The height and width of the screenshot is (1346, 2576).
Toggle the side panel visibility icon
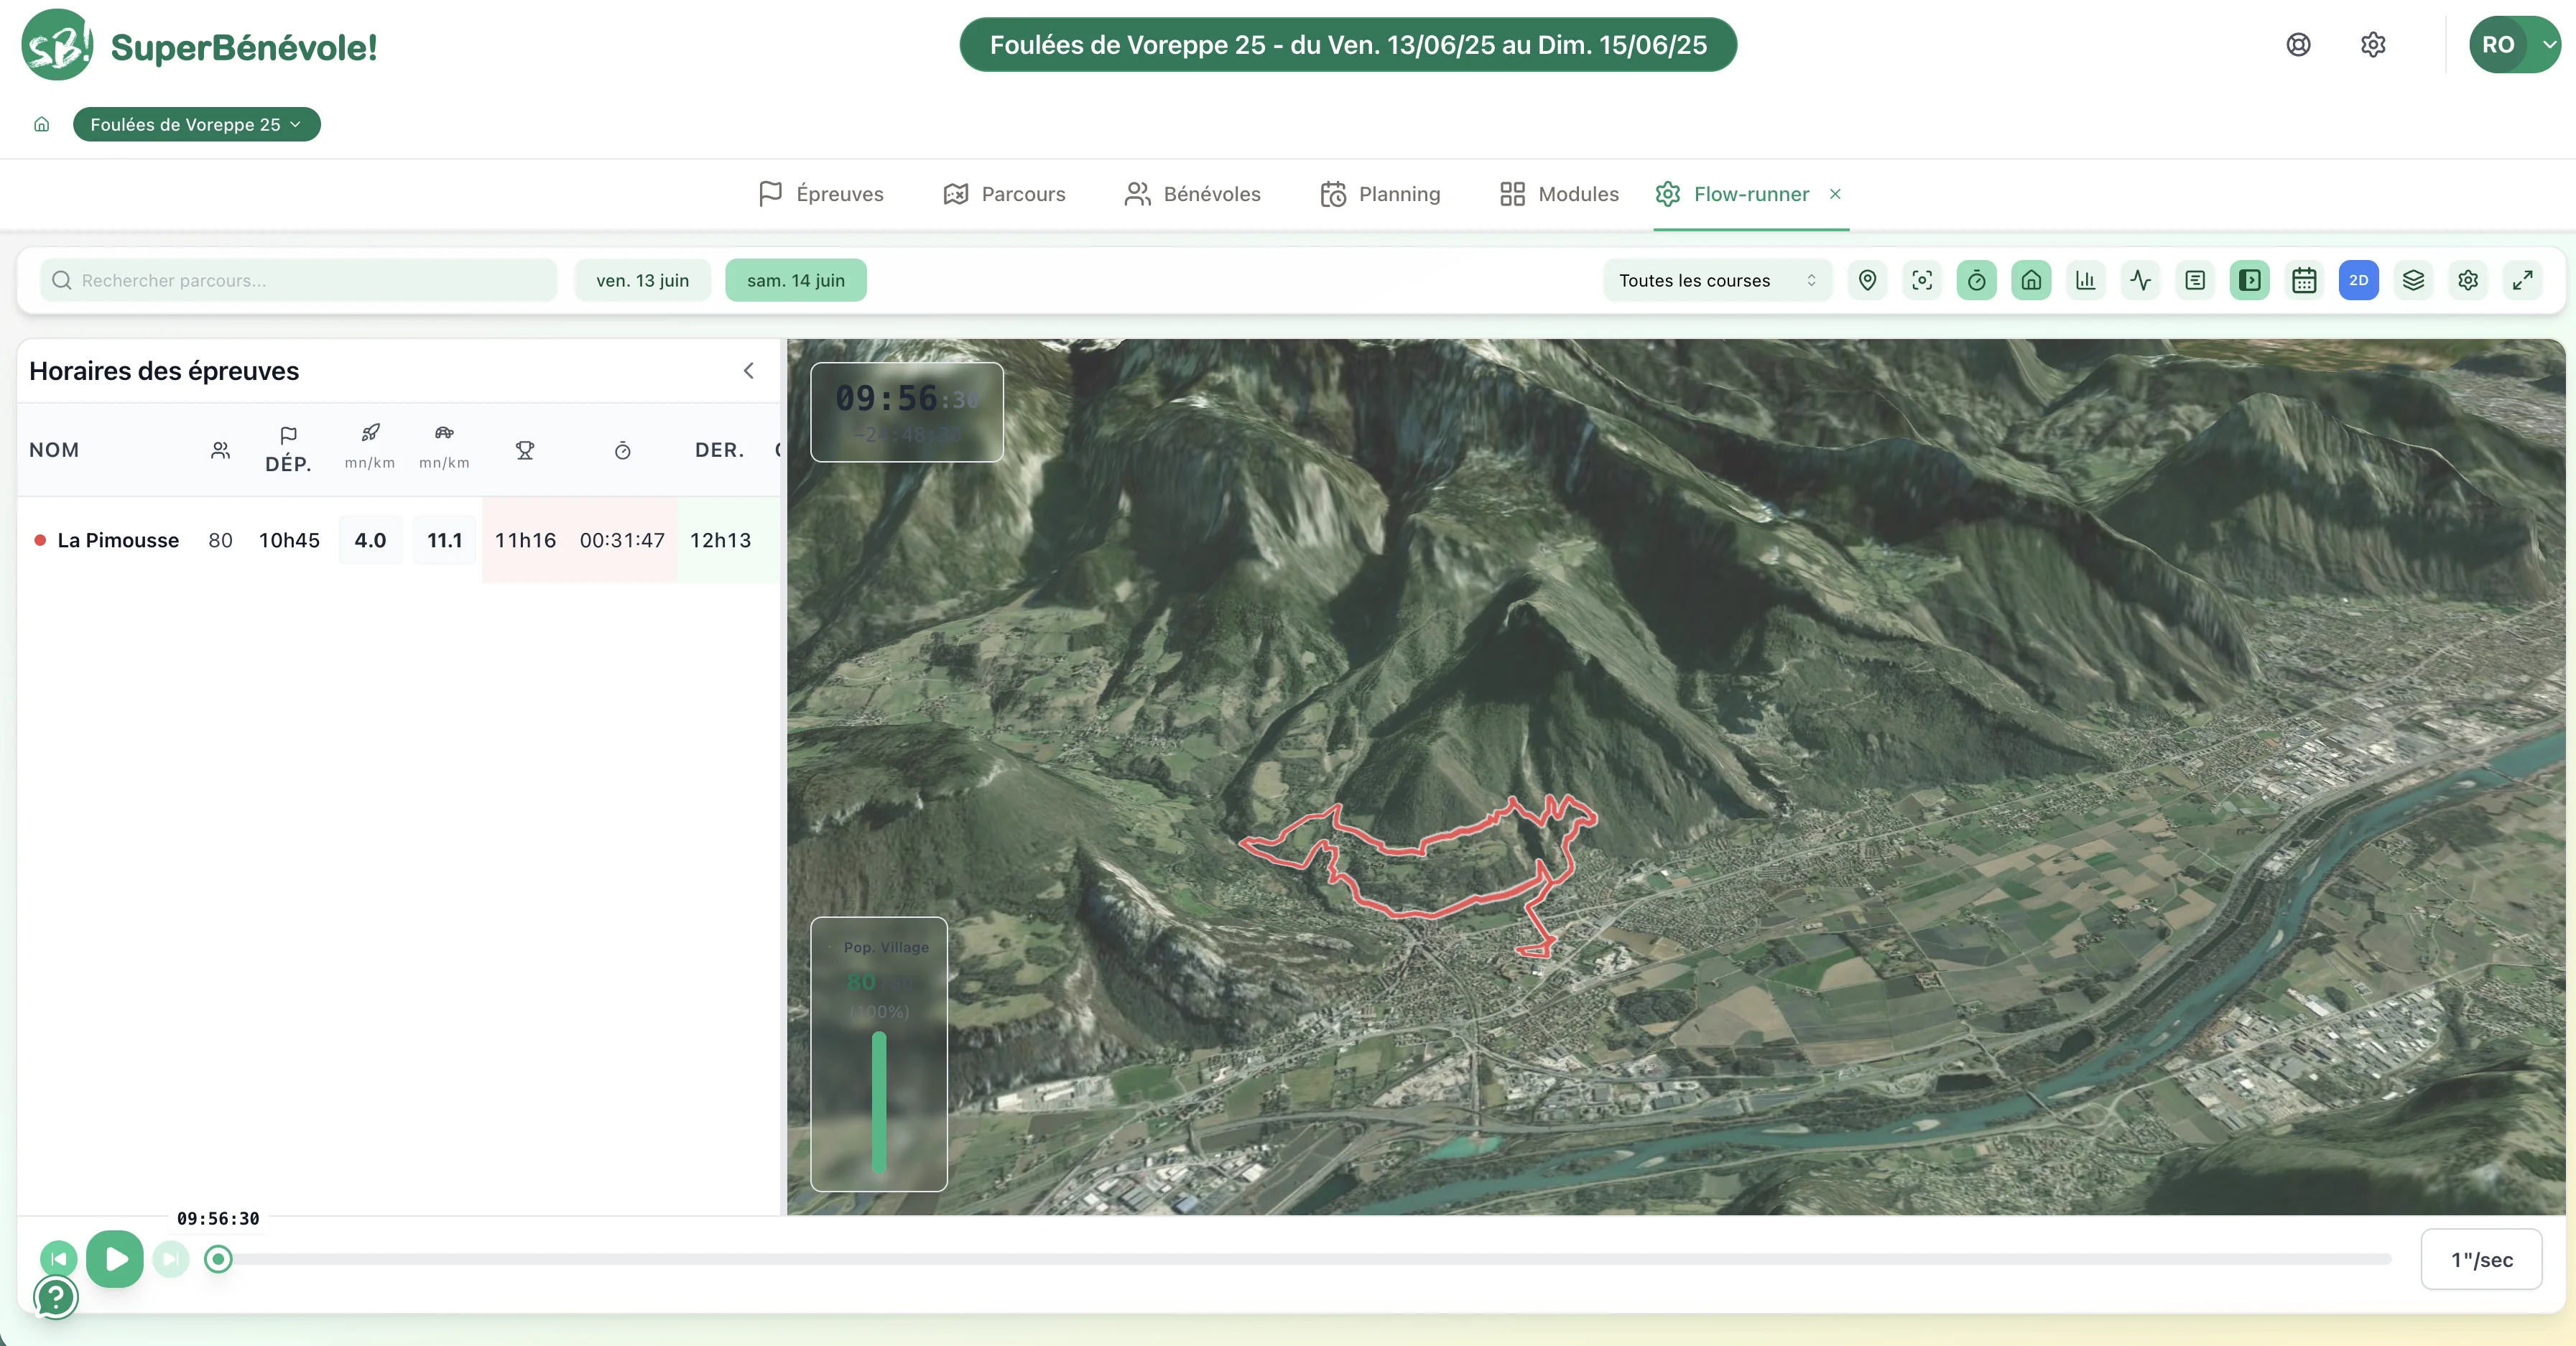point(2250,280)
